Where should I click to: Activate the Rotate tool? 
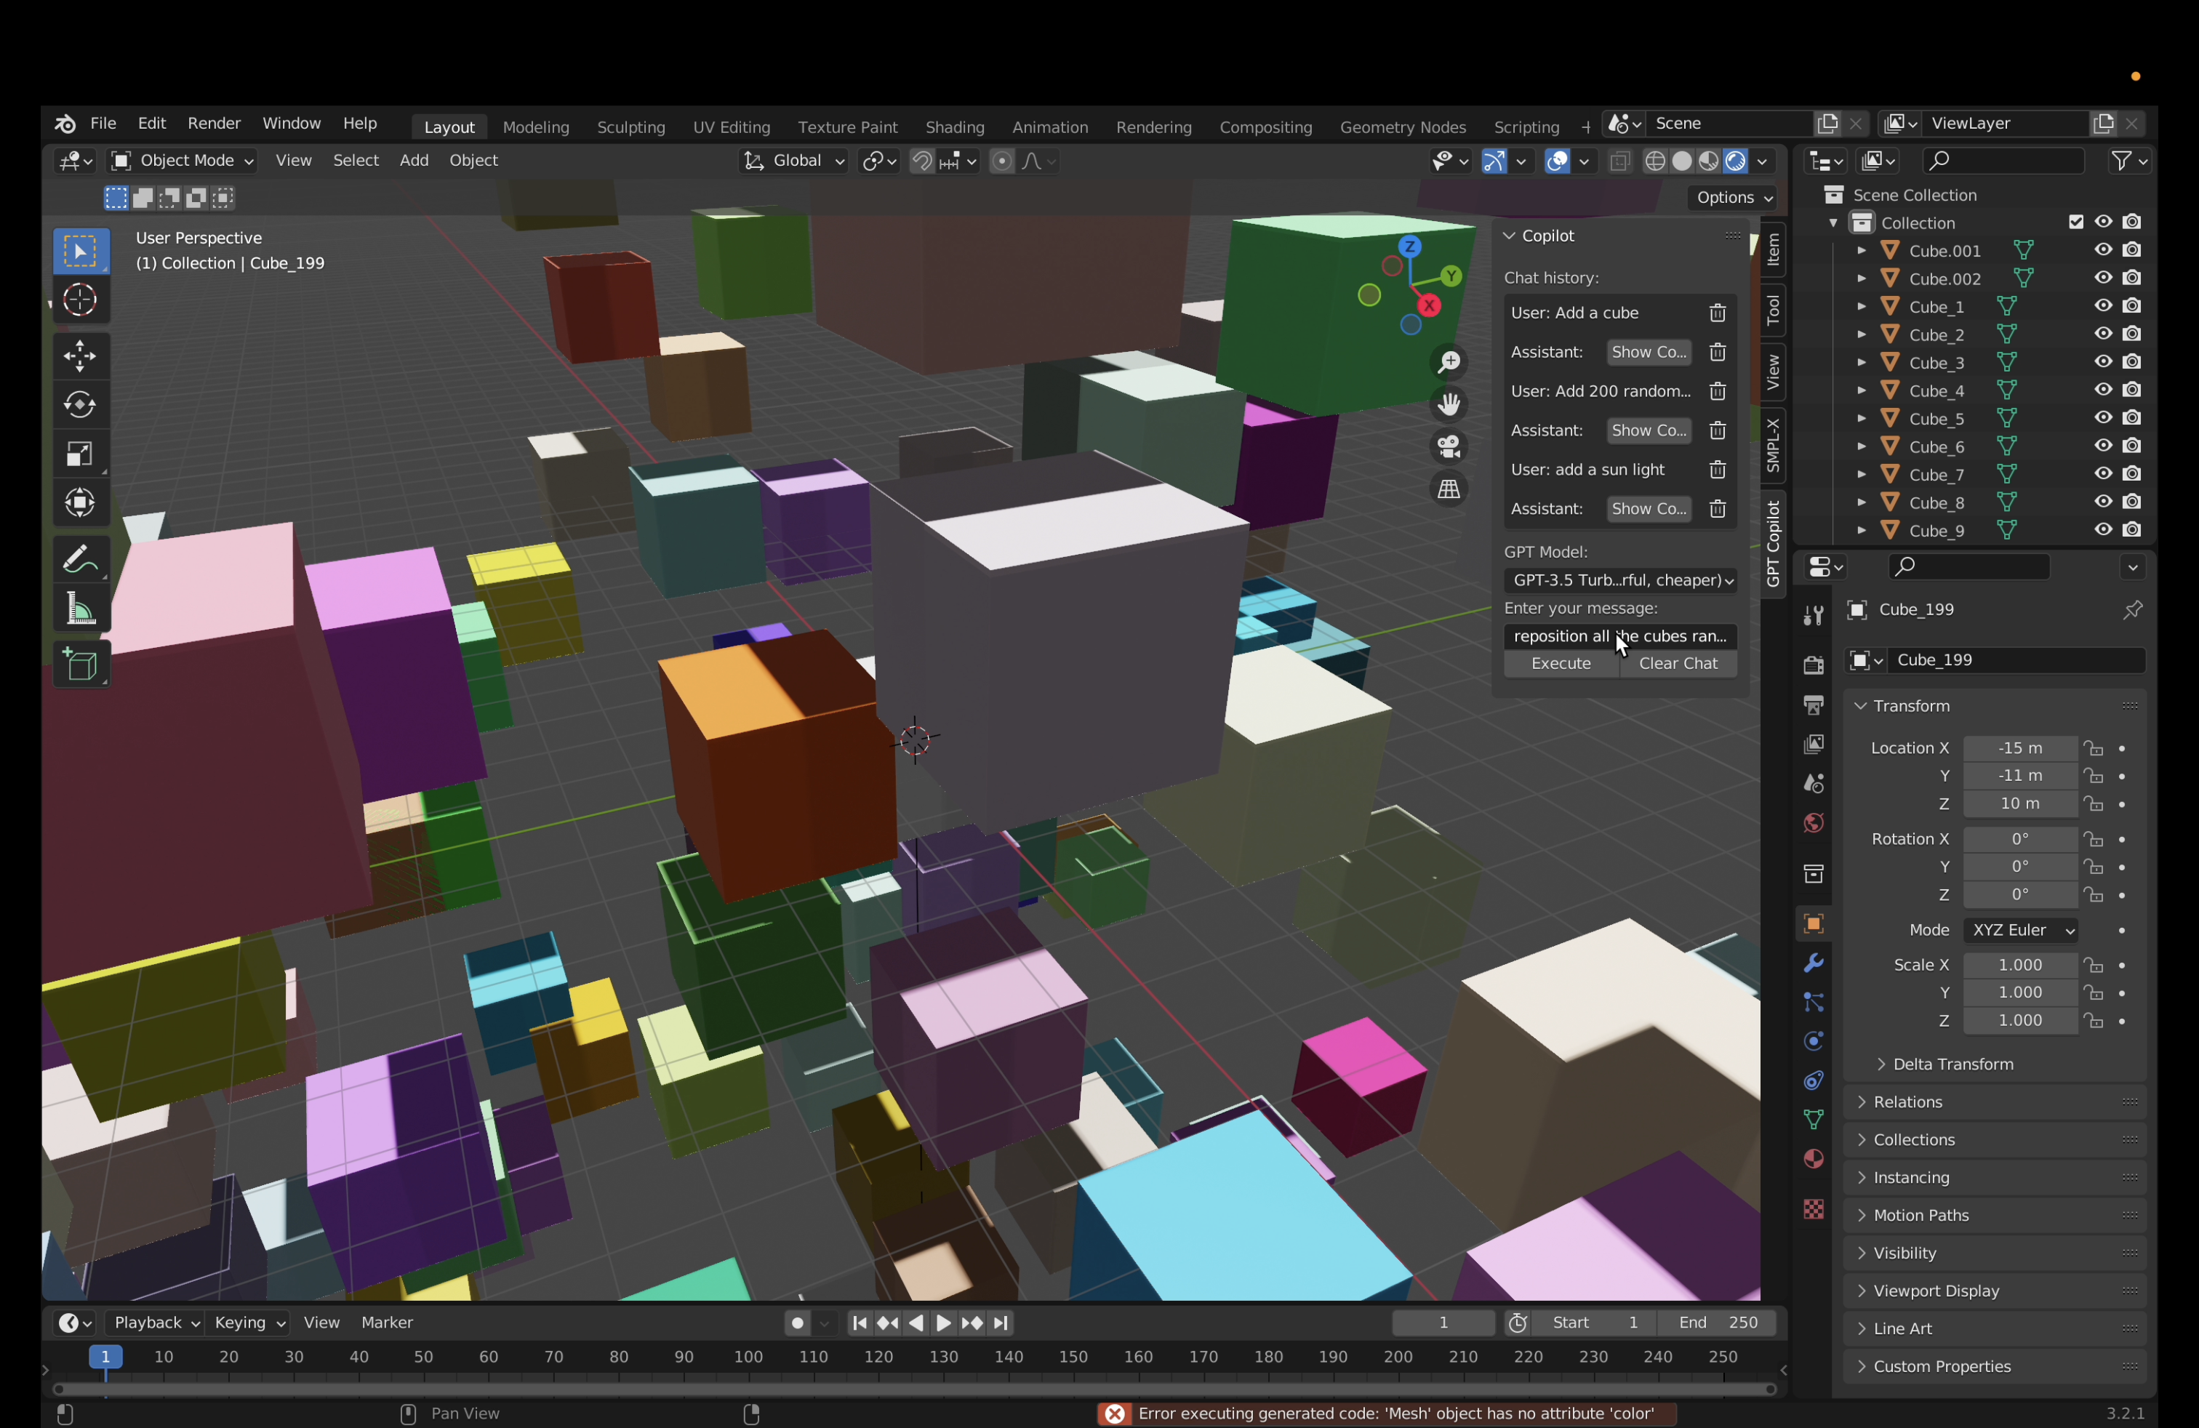[x=81, y=404]
